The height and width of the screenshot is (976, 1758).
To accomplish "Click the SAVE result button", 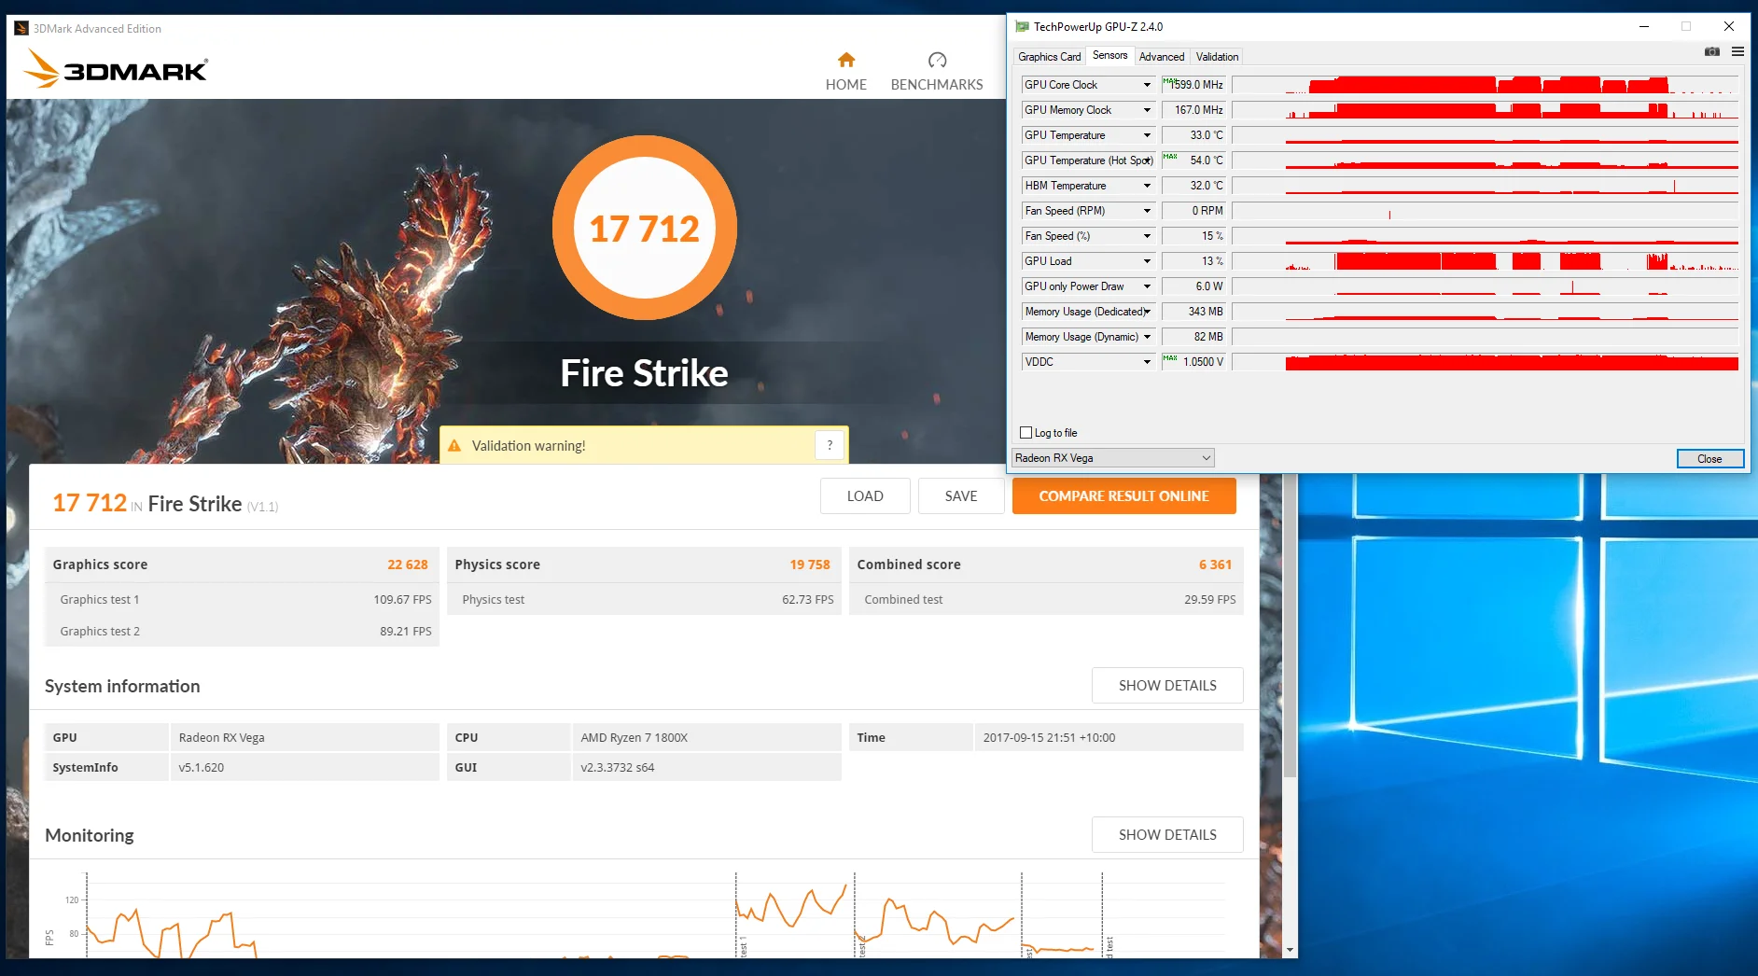I will (961, 496).
